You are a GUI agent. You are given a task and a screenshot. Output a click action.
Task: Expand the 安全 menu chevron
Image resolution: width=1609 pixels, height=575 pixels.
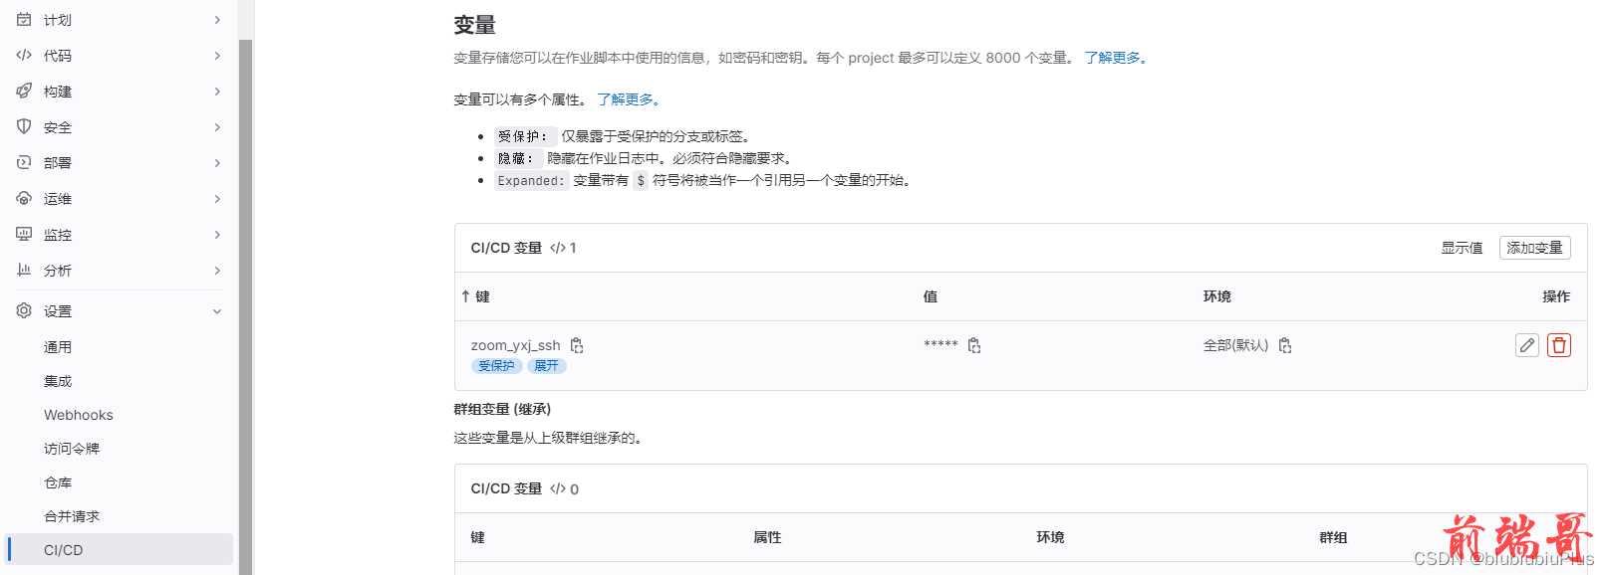217,126
